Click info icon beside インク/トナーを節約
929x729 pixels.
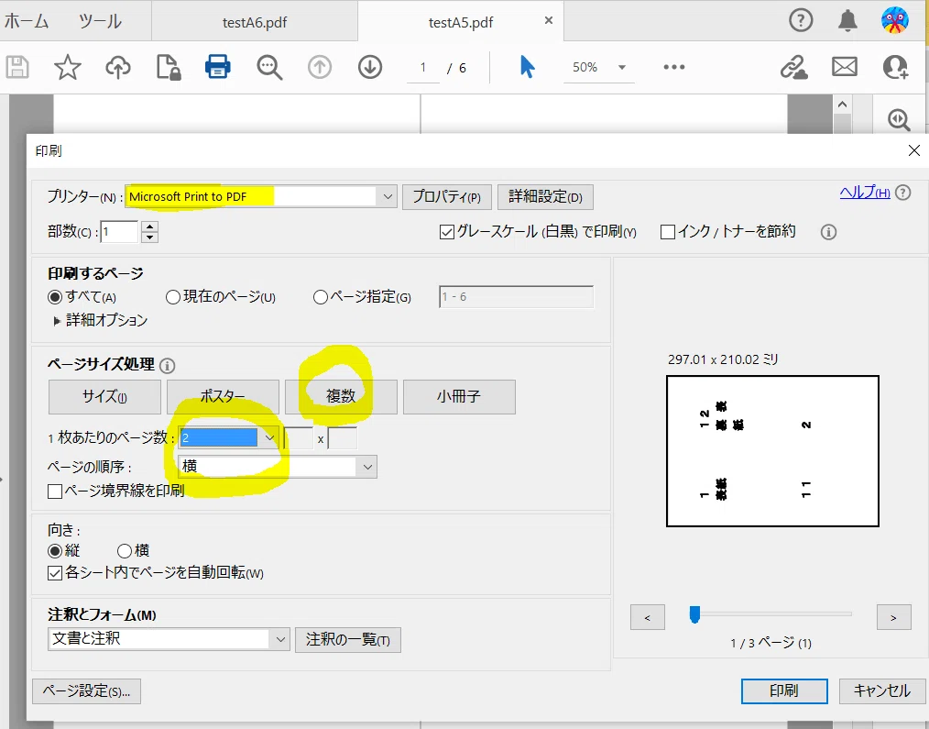tap(828, 232)
